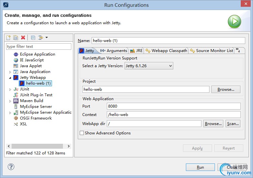
Task: Select the IE JavaScript tree label
Action: point(32,60)
